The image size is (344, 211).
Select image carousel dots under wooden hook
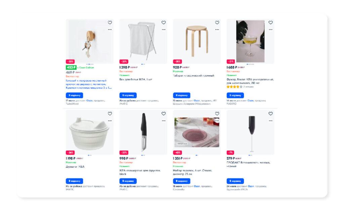click(89, 64)
